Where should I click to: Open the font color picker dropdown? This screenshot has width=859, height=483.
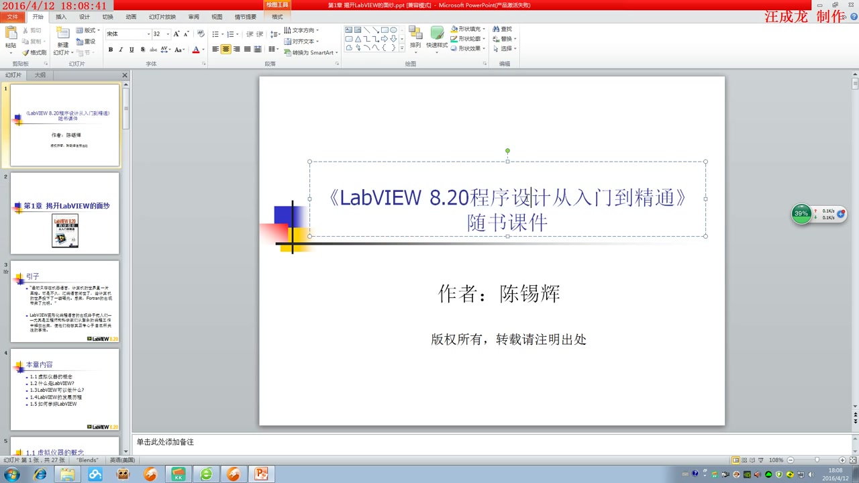click(x=203, y=50)
